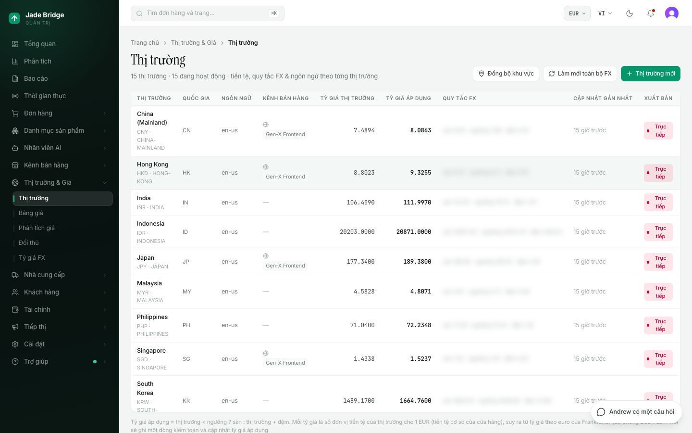
Task: Click Trực tiếp status badge for India
Action: point(658,203)
